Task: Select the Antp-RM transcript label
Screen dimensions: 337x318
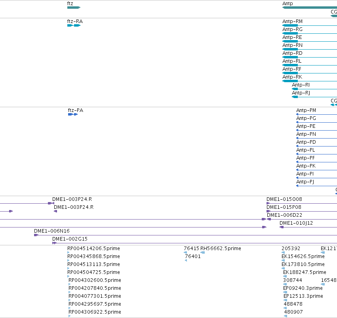Action: pyautogui.click(x=292, y=21)
